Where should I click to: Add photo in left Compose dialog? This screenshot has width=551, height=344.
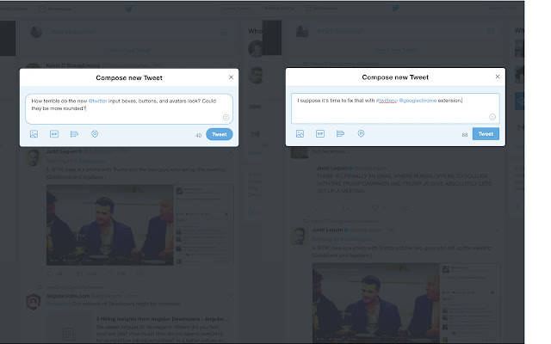(34, 134)
